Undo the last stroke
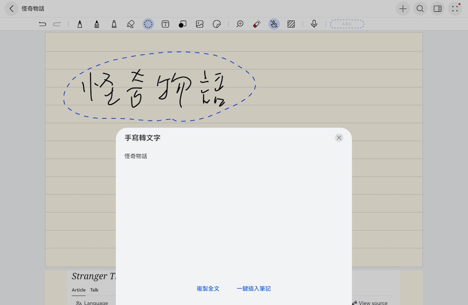This screenshot has width=468, height=305. pyautogui.click(x=43, y=24)
